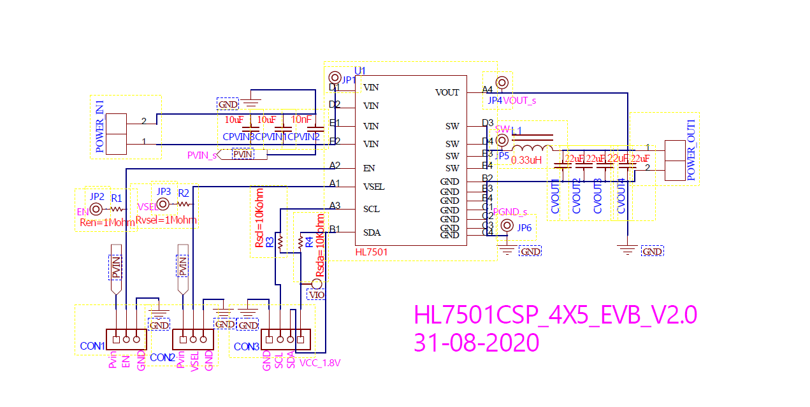Pick the R4 resistor symbol
810x407 pixels.
300,242
